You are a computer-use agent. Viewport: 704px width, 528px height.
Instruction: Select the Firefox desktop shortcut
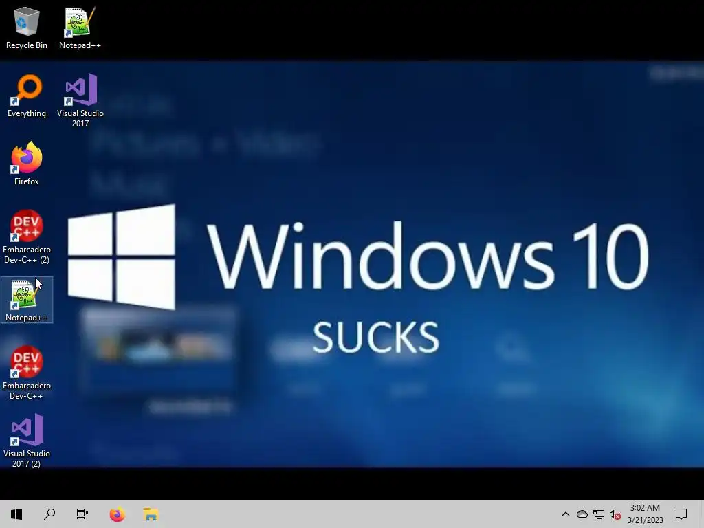tap(27, 164)
